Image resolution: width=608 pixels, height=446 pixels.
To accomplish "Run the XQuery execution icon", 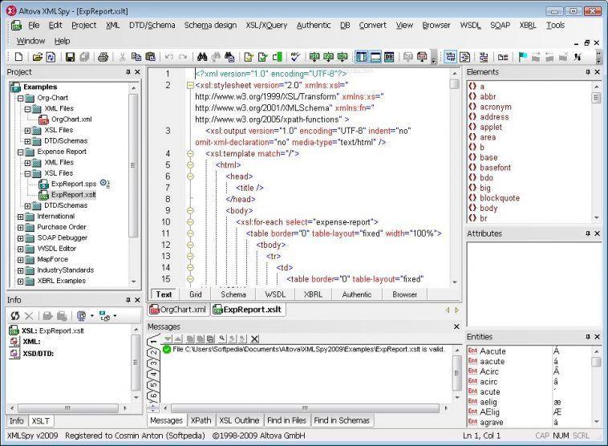I will [x=343, y=58].
